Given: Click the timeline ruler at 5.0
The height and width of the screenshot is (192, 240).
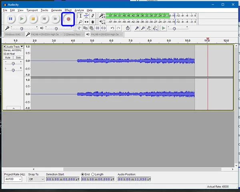Looking at the screenshot, I should pyautogui.click(x=92, y=41).
